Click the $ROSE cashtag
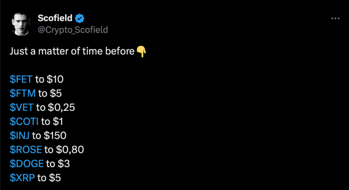 tap(26, 149)
